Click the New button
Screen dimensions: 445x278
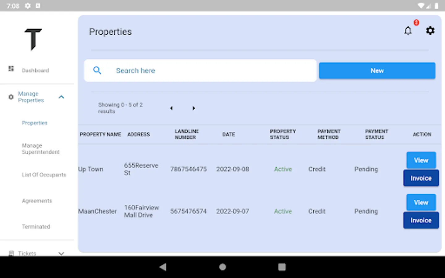point(377,71)
